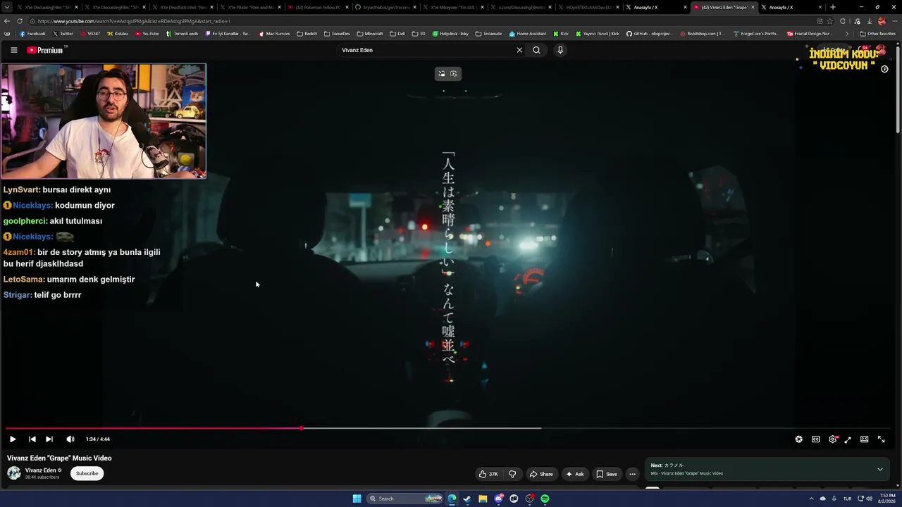This screenshot has height=507, width=902.
Task: Open the Dell bookmarks folder
Action: pos(397,34)
